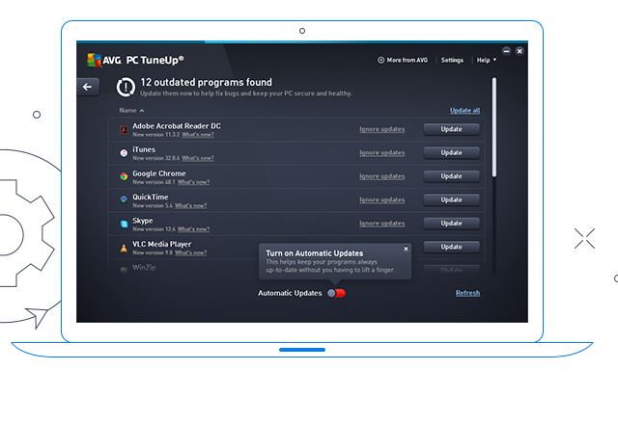Open What's new for Google Chrome

(x=193, y=182)
